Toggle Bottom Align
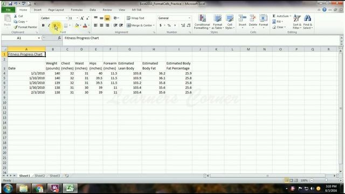The image size is (345, 194). [107, 18]
